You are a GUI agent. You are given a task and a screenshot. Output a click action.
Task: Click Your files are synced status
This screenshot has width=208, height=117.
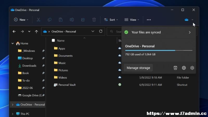point(146,32)
